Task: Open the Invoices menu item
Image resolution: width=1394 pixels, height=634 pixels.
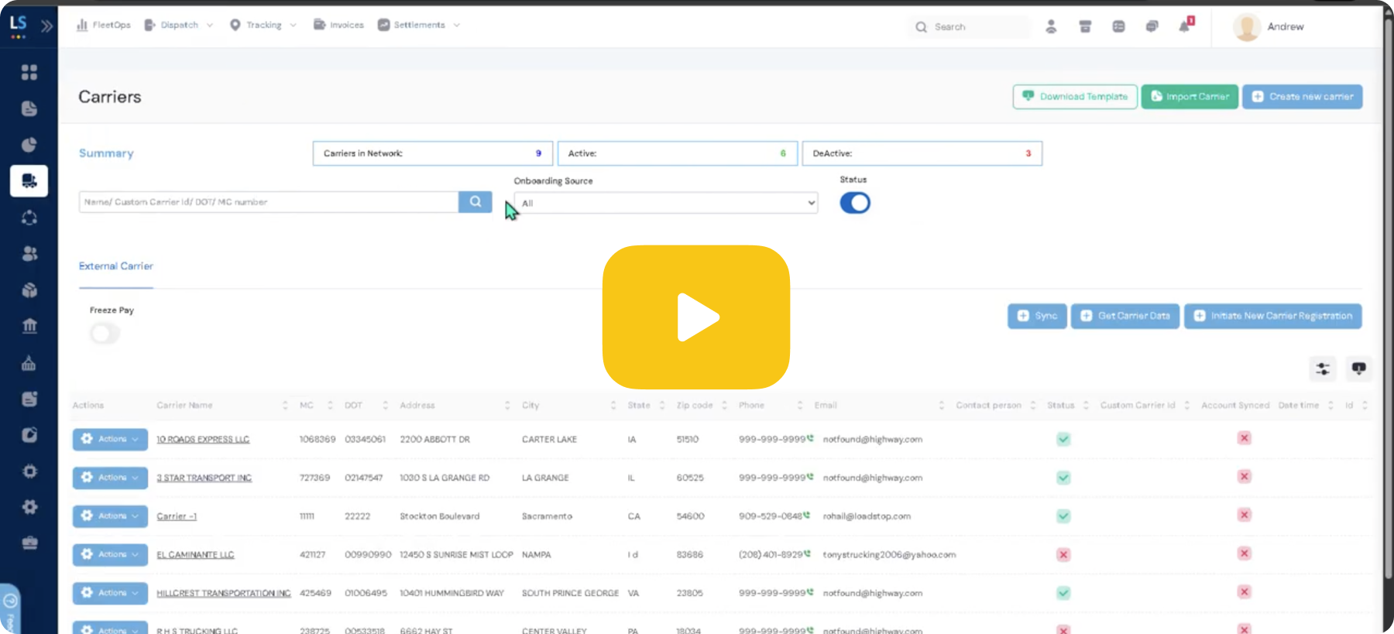Action: tap(338, 25)
